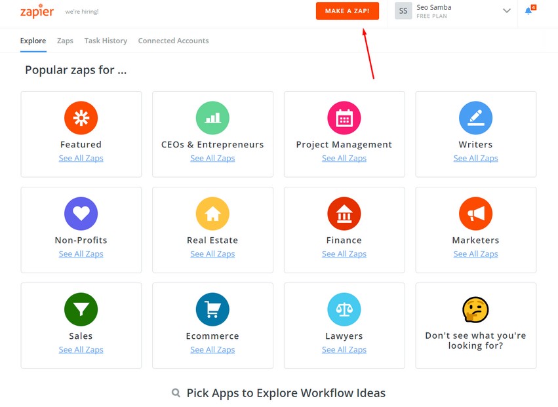This screenshot has height=407, width=558.
Task: Click the SS account avatar
Action: 403,10
